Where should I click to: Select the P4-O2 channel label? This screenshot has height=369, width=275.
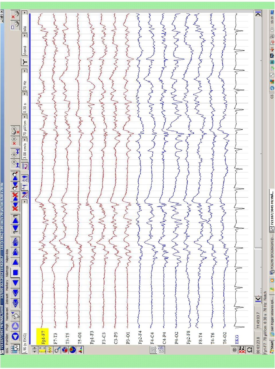pyautogui.click(x=176, y=338)
